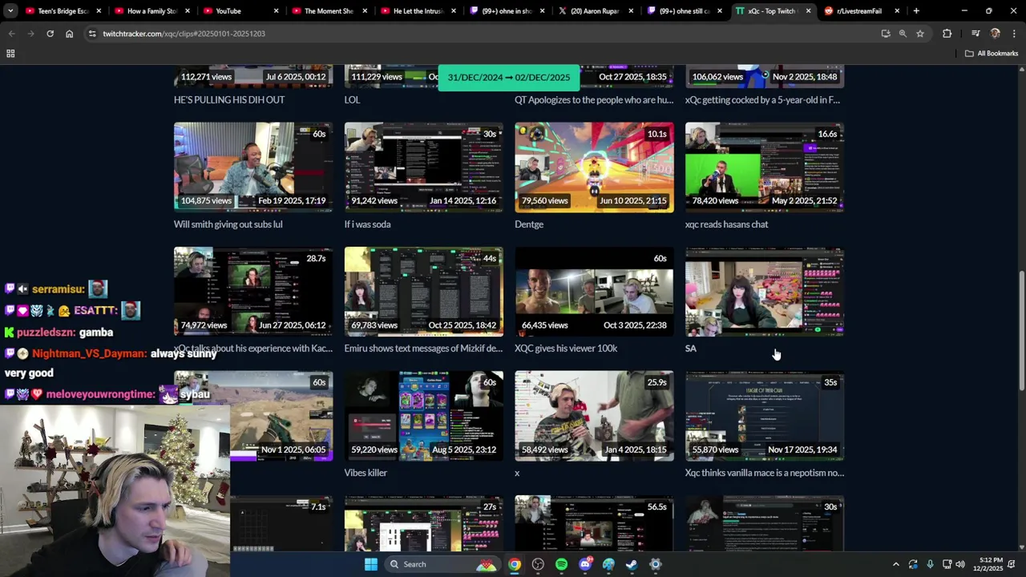Open the 'If i was soda' clip thumbnail
The width and height of the screenshot is (1026, 577).
click(x=424, y=167)
